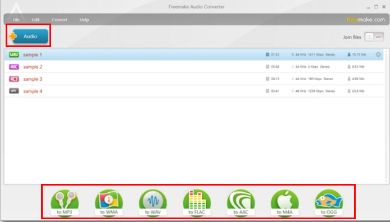Click the 04:15 duration value
This screenshot has height=222, width=390.
[x=275, y=78]
